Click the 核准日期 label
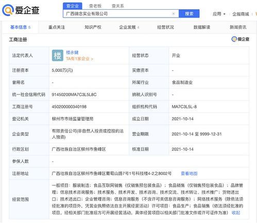257x223 pixels. click(140, 149)
